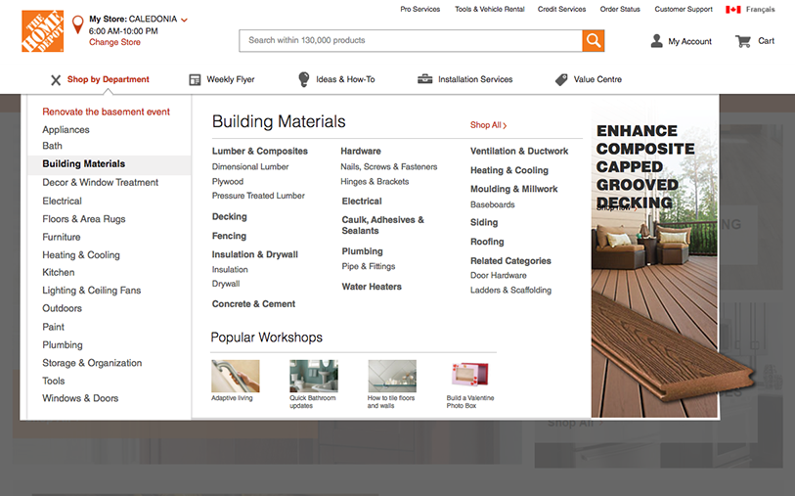Open the Pressure Treated Lumber link
This screenshot has height=496, width=795.
click(258, 196)
